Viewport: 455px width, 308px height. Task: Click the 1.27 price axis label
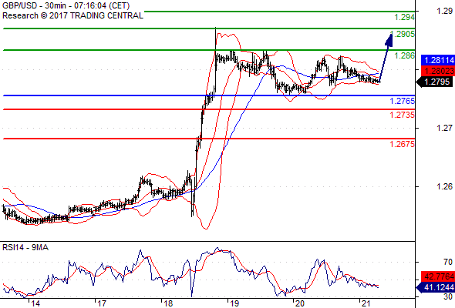coord(444,128)
